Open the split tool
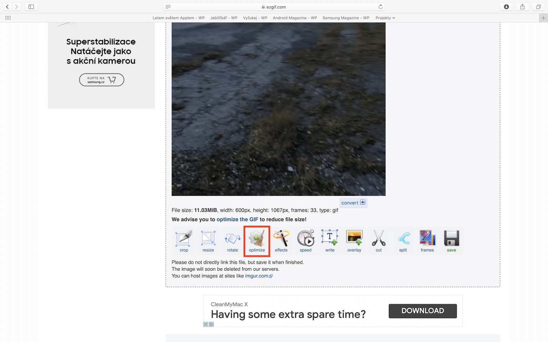This screenshot has height=342, width=548. point(403,241)
